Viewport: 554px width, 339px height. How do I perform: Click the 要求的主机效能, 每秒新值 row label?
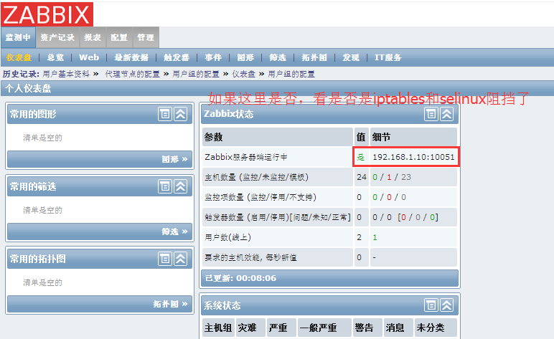250,257
